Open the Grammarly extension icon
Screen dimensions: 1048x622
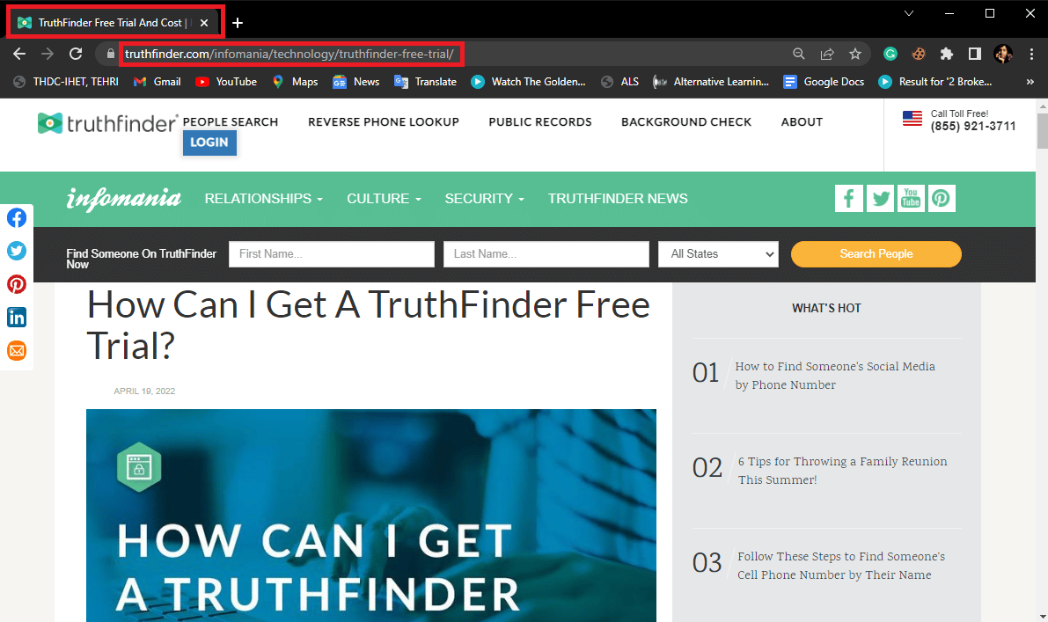(890, 54)
